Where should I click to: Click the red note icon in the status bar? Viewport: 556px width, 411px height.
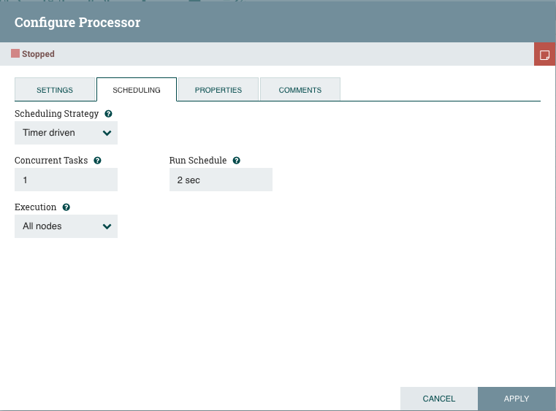coord(544,55)
